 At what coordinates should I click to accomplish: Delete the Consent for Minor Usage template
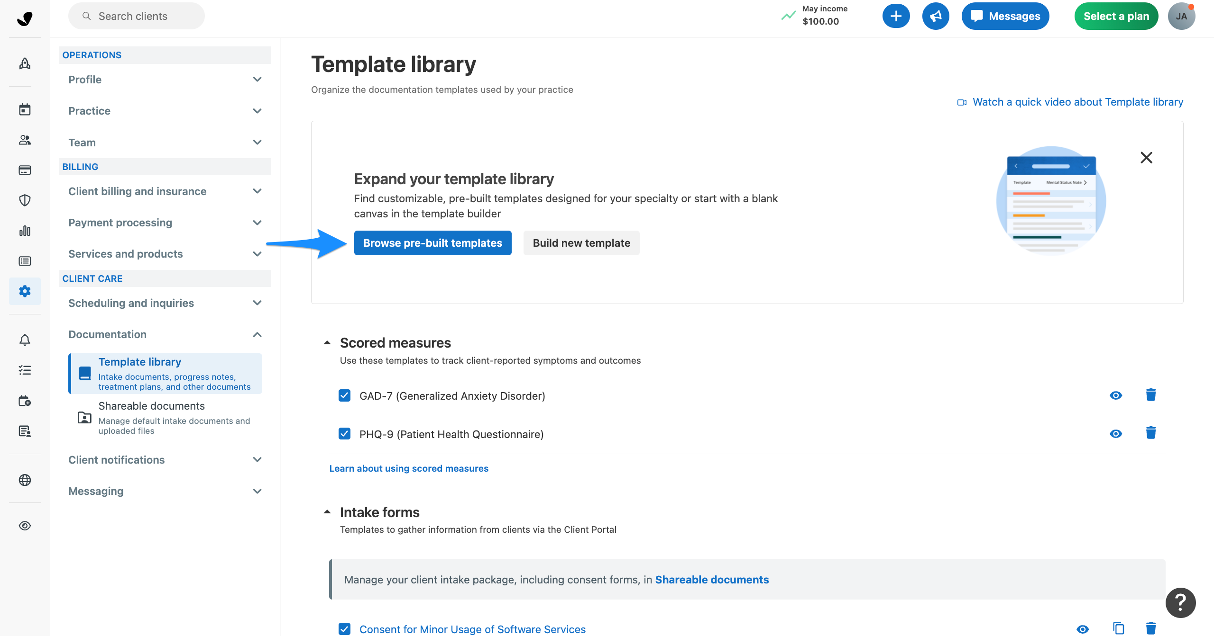[1151, 628]
